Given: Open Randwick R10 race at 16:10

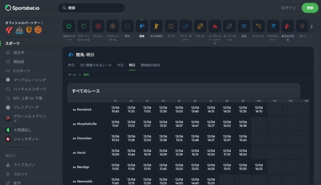Looking at the screenshot, I should pyautogui.click(x=259, y=109).
